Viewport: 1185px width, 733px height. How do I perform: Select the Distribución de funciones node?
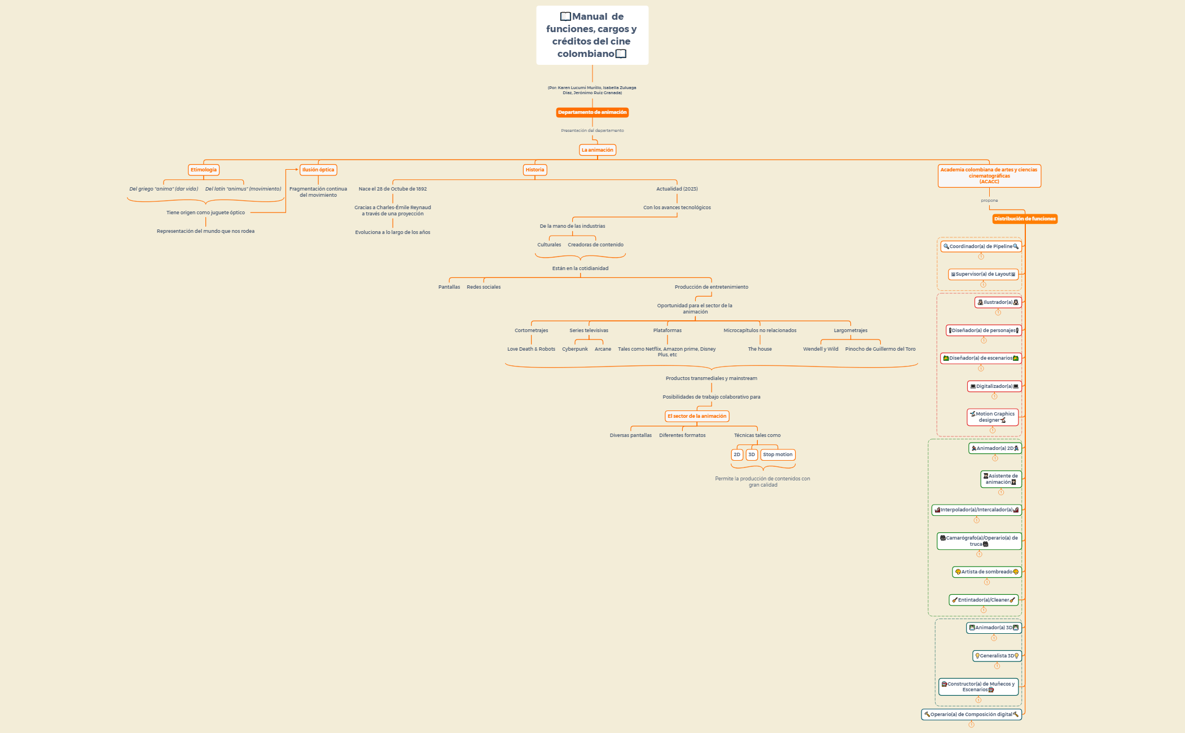[x=1025, y=219]
